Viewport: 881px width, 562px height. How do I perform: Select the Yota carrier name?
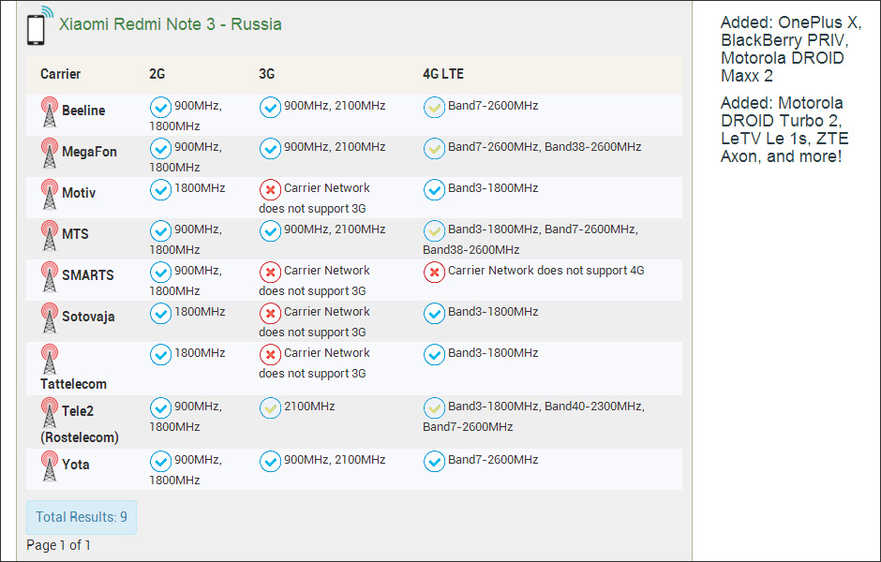point(76,465)
